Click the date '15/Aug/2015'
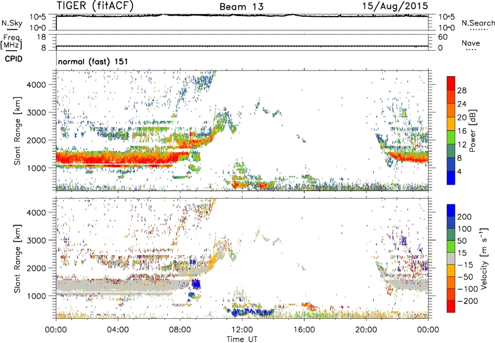 pos(395,6)
